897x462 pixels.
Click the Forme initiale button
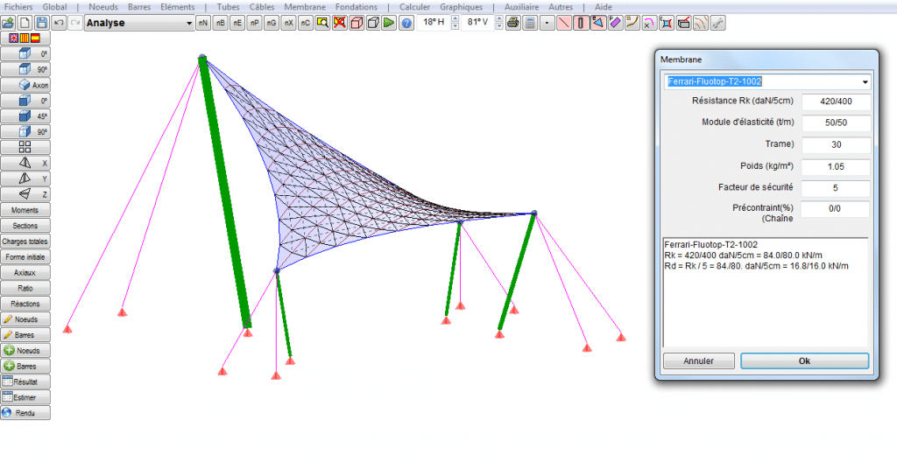[x=25, y=256]
